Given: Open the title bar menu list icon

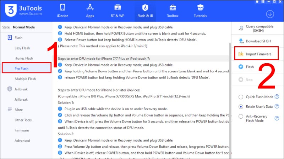Looking at the screenshot, I should 263,2.
